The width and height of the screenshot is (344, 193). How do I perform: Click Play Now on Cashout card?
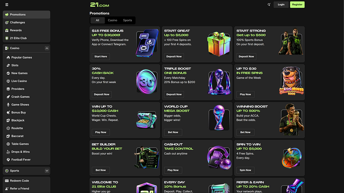click(x=173, y=170)
